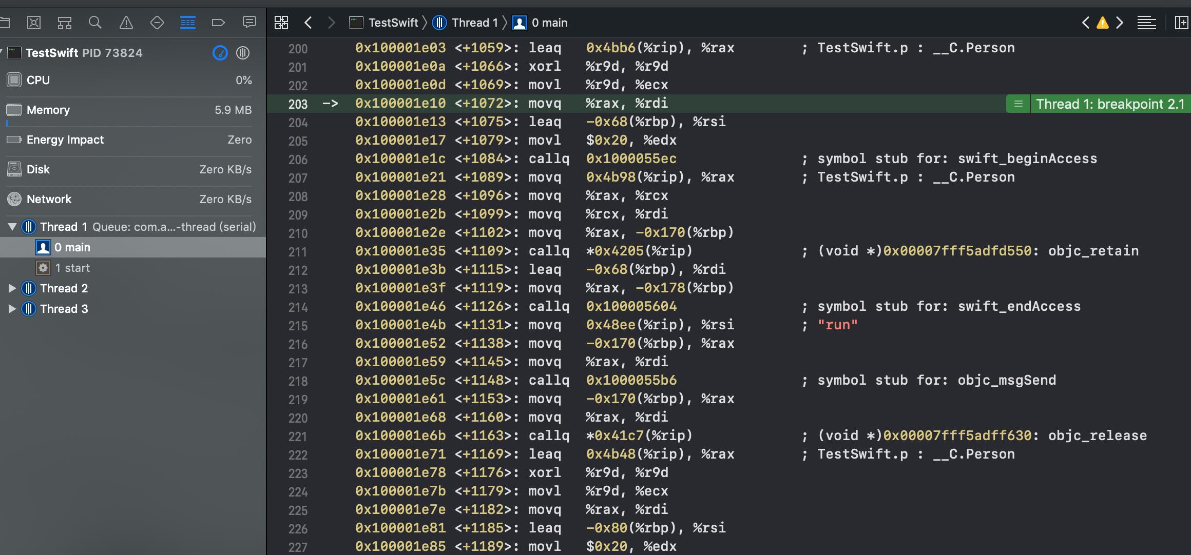
Task: Click the 'objc_release' comment text
Action: coord(1098,435)
